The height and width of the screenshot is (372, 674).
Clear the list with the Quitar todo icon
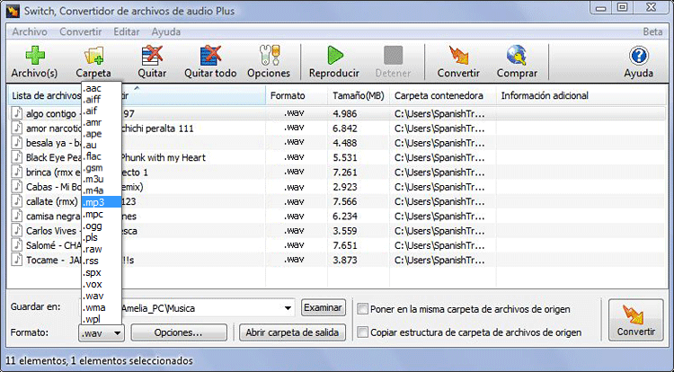tap(210, 62)
